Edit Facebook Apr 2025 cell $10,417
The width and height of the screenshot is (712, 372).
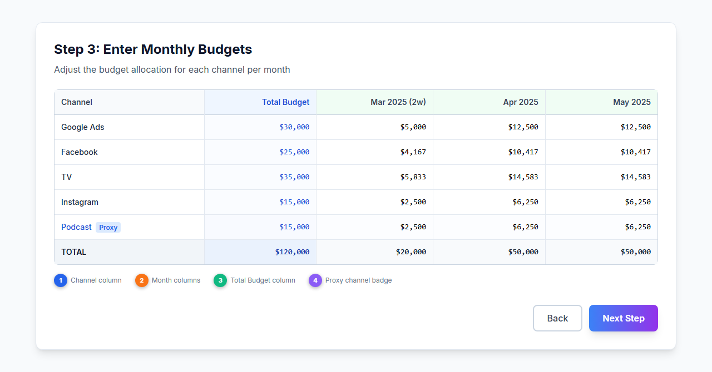(x=489, y=152)
